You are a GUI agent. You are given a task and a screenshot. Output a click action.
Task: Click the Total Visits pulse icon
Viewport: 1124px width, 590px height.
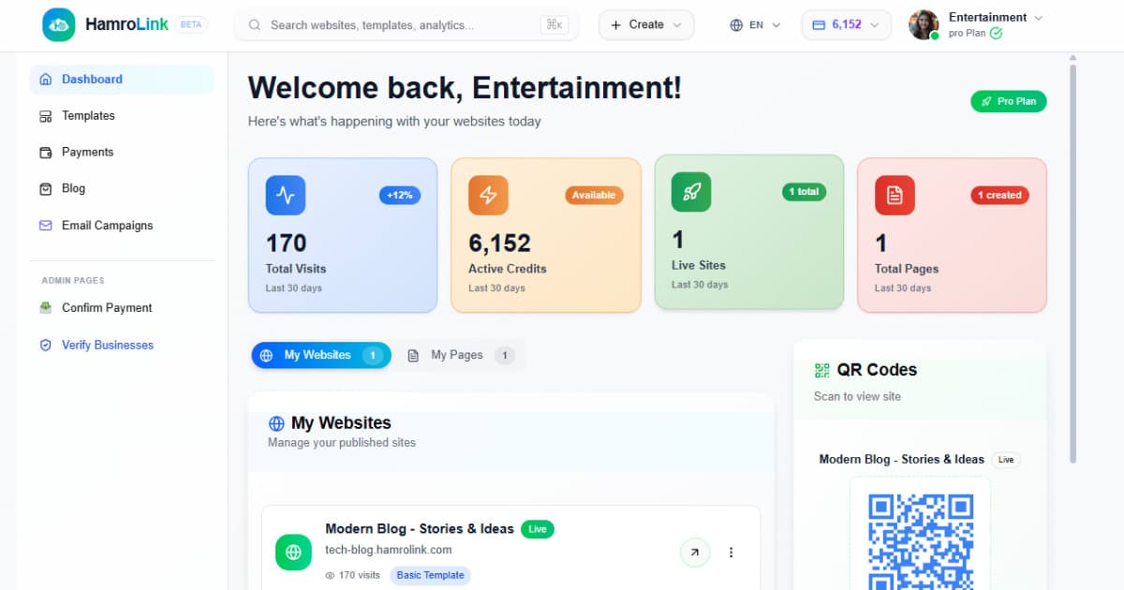[286, 195]
